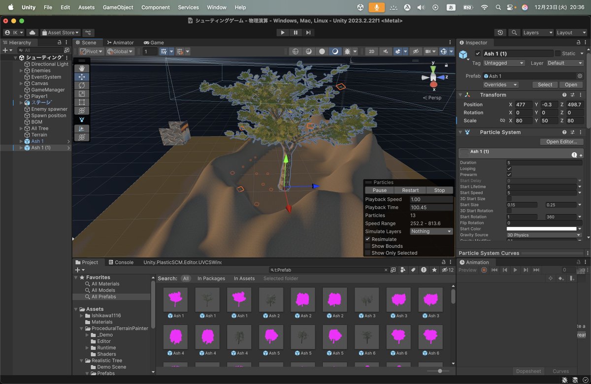This screenshot has width=591, height=384.
Task: Open Transform component preset settings icon
Action: [x=573, y=95]
